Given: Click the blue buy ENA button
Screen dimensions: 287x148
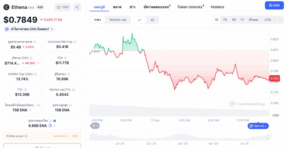Looking at the screenshot, I should (x=274, y=5).
